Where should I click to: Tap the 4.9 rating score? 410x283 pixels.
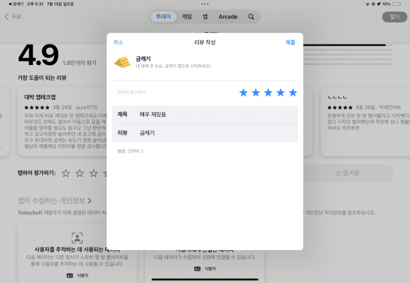click(38, 55)
